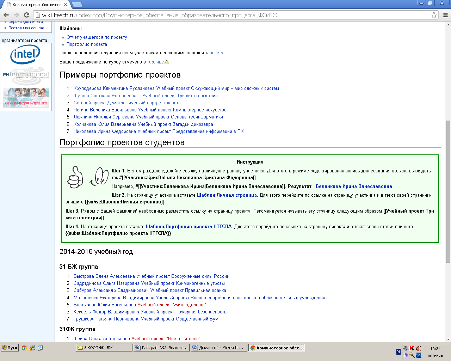Click the Обучение для будущего banner
451x361 pixels.
coord(26,98)
